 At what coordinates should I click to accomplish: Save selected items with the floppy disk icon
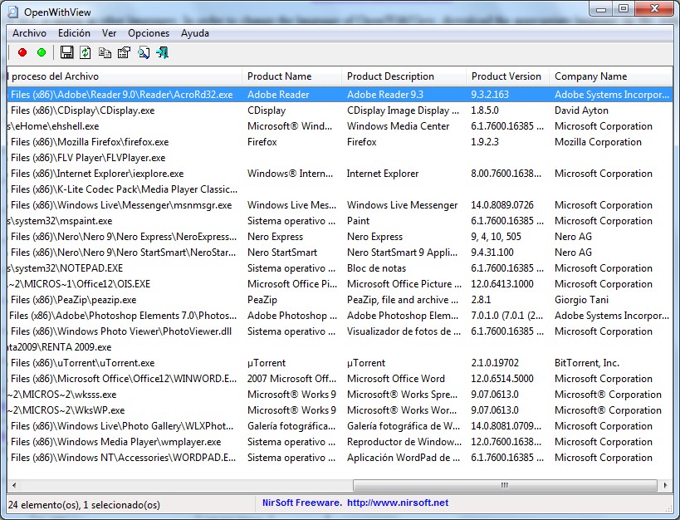coord(66,52)
